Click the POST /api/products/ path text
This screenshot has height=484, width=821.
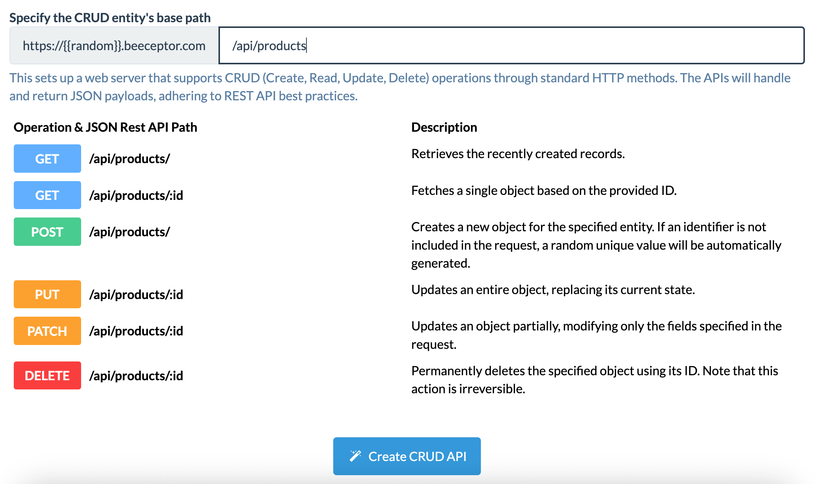click(130, 232)
